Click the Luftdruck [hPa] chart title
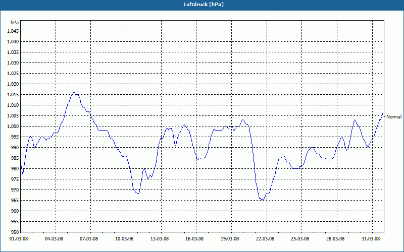Screen dimensions: 404x252 pos(204,5)
